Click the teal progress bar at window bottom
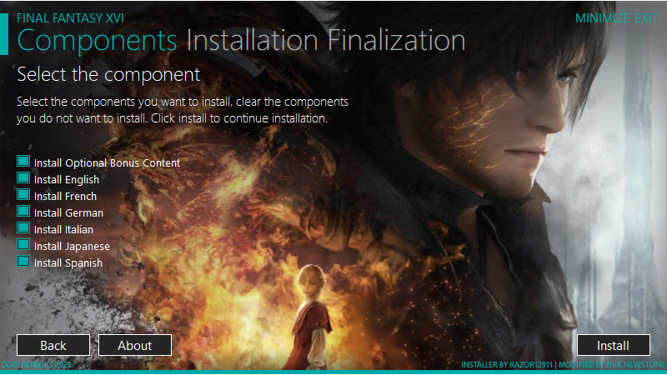The image size is (667, 375). pyautogui.click(x=333, y=372)
